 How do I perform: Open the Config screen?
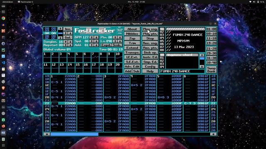tap(150, 67)
